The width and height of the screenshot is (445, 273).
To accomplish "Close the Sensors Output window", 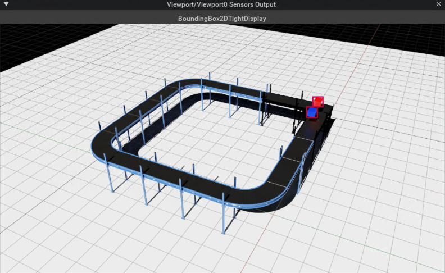I will point(438,4).
